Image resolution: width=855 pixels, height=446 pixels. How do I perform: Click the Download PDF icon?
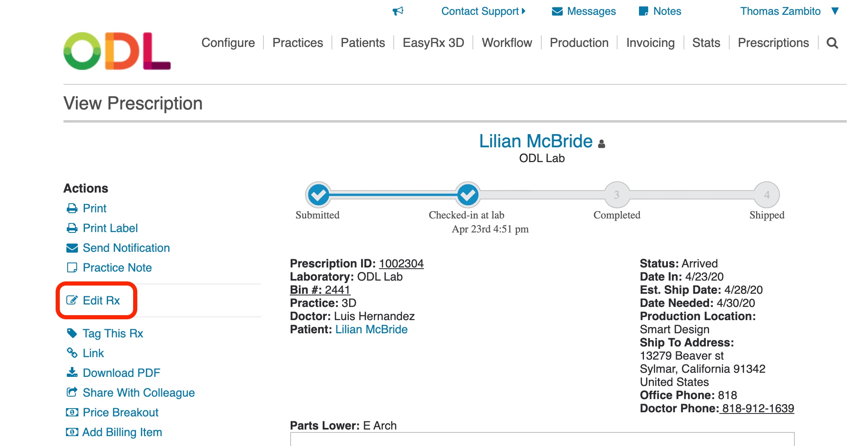(x=72, y=373)
